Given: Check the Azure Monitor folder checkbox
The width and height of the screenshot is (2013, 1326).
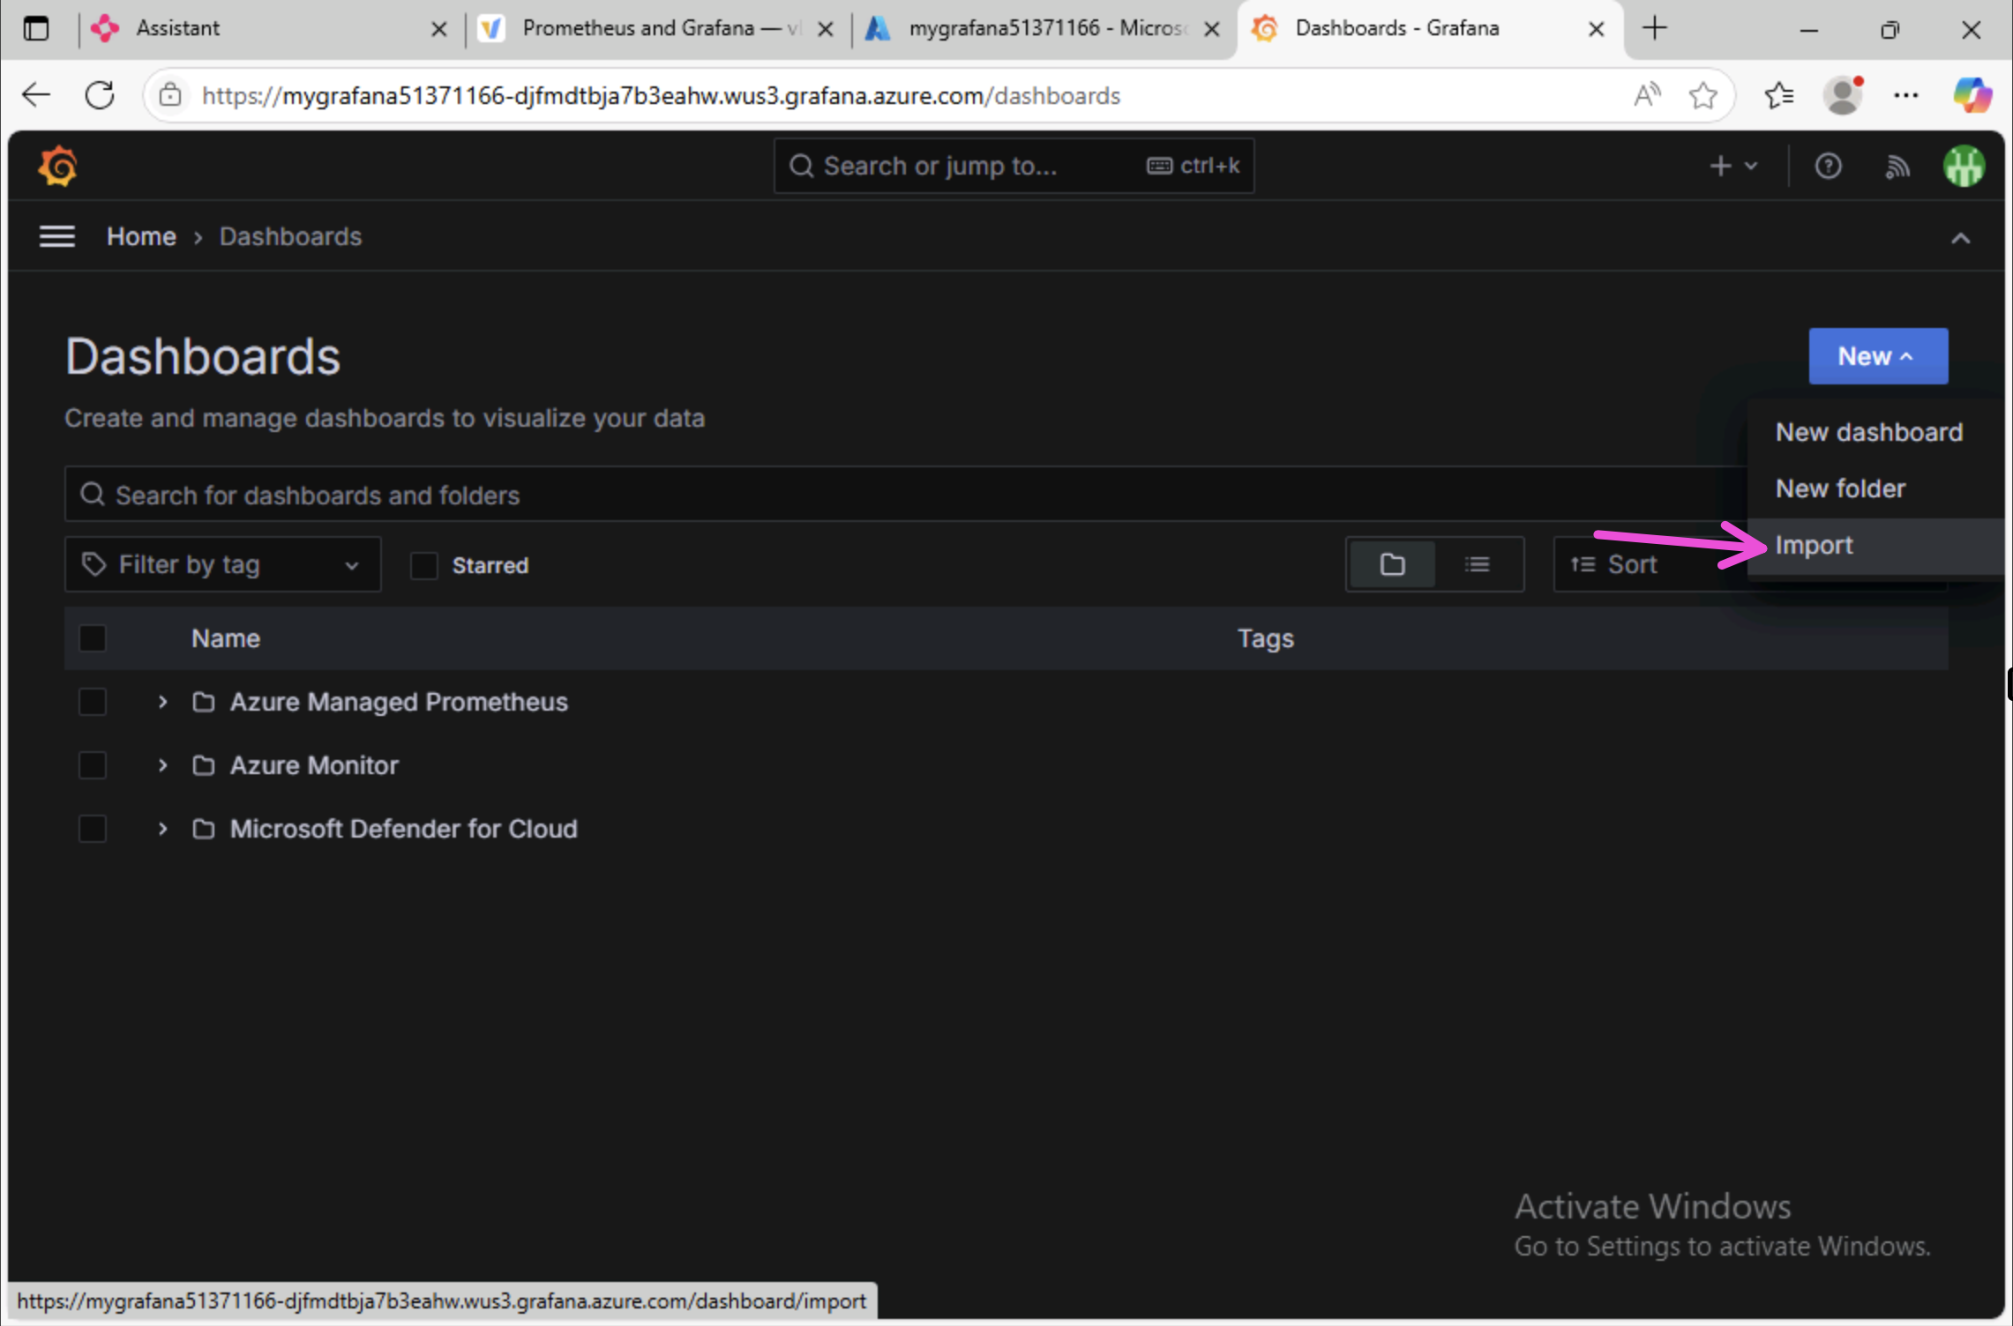Looking at the screenshot, I should (x=93, y=765).
